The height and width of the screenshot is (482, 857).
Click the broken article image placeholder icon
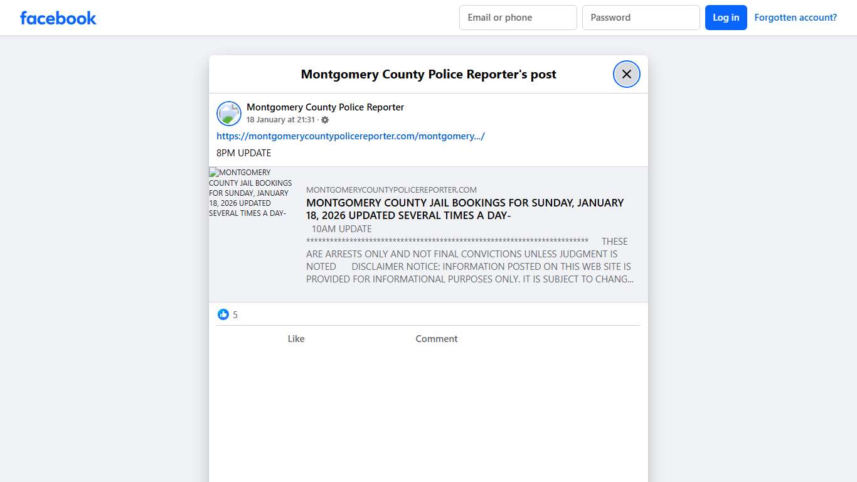click(213, 172)
